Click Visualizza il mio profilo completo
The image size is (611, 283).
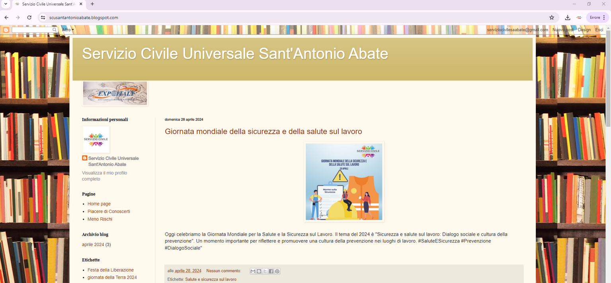point(105,176)
